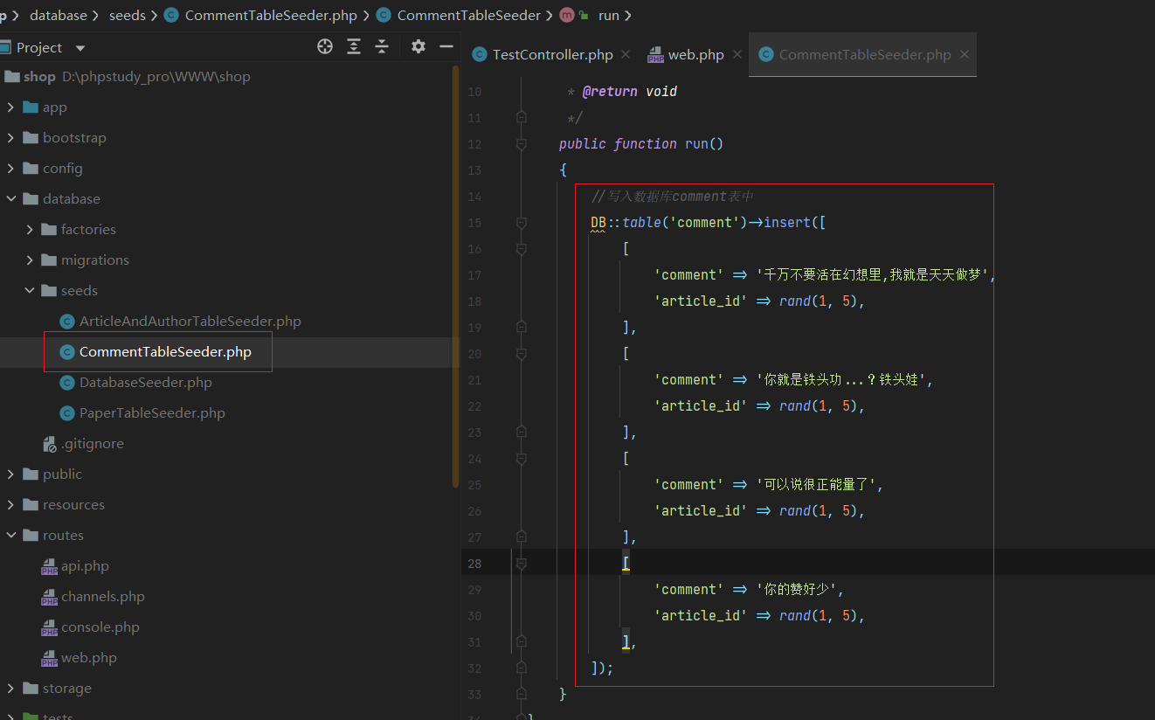Open console.php in routes folder
The width and height of the screenshot is (1155, 720).
click(100, 627)
